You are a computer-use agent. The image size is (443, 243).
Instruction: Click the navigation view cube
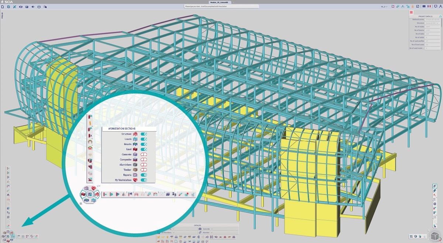click(435, 236)
